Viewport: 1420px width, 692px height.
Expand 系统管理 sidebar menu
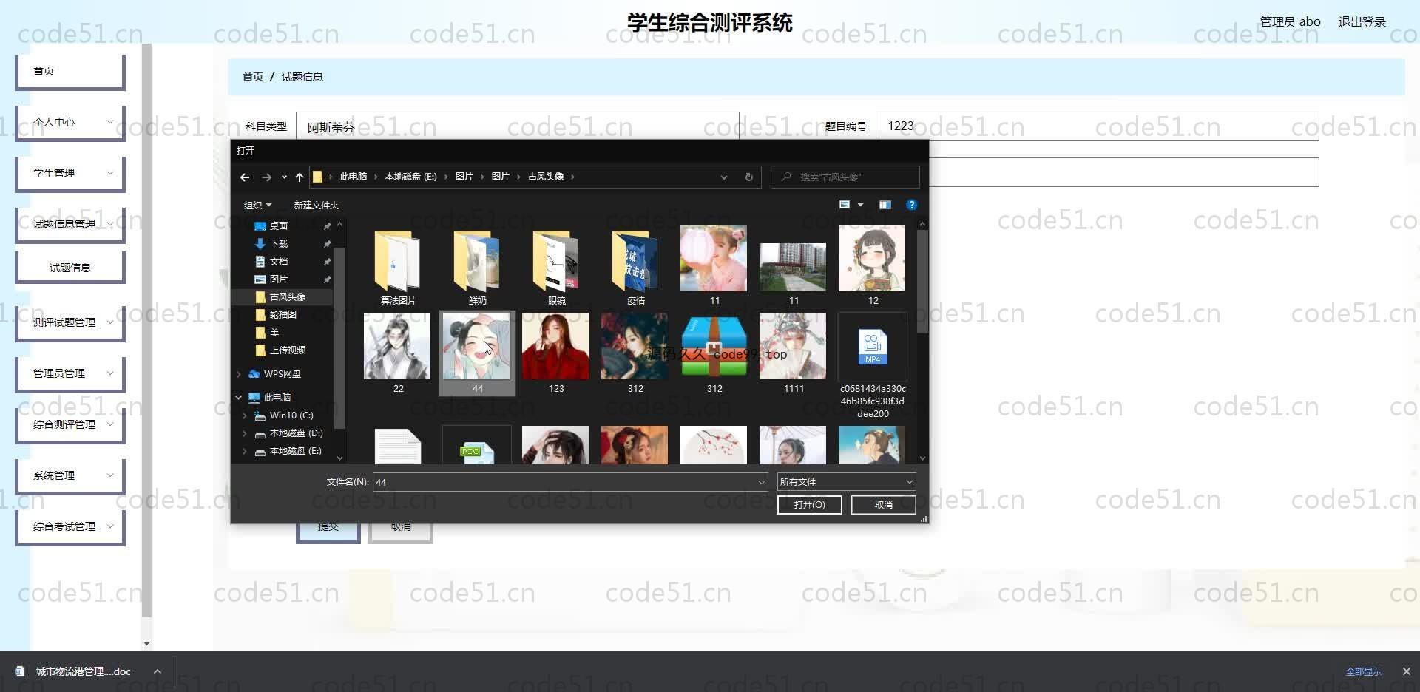tap(70, 475)
